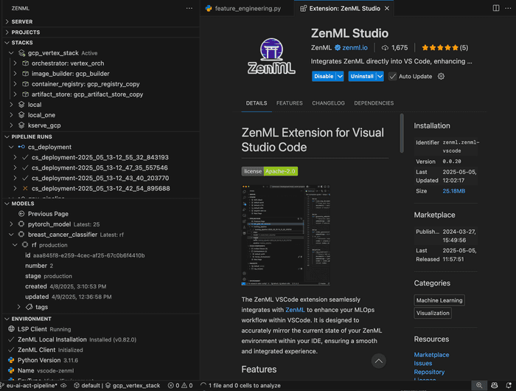Open the zenml.io publisher link

pyautogui.click(x=355, y=48)
